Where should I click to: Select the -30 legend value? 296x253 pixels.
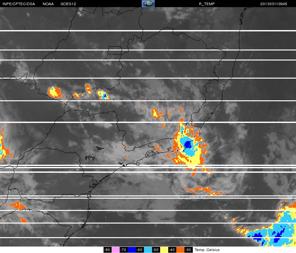[189, 250]
